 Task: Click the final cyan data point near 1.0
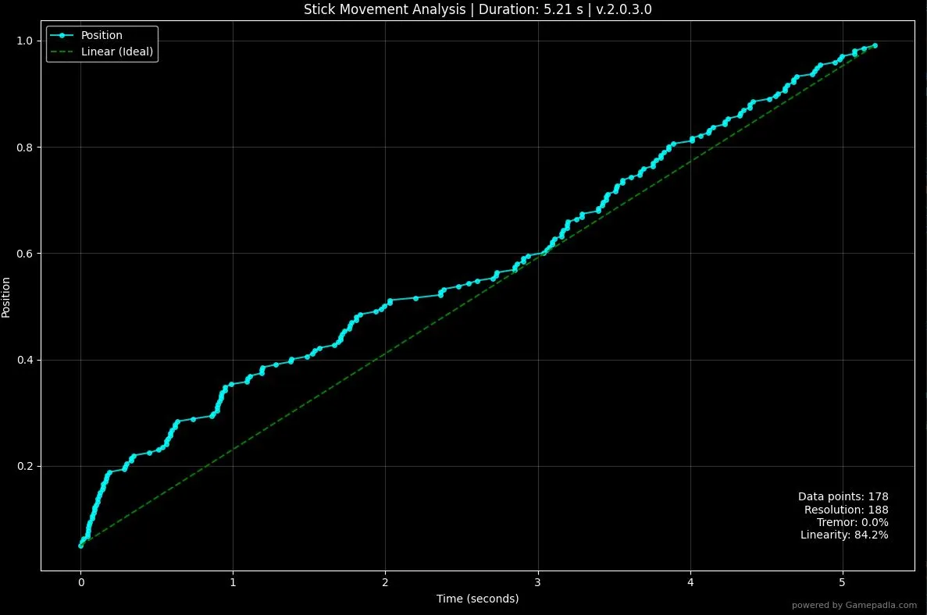[x=875, y=45]
